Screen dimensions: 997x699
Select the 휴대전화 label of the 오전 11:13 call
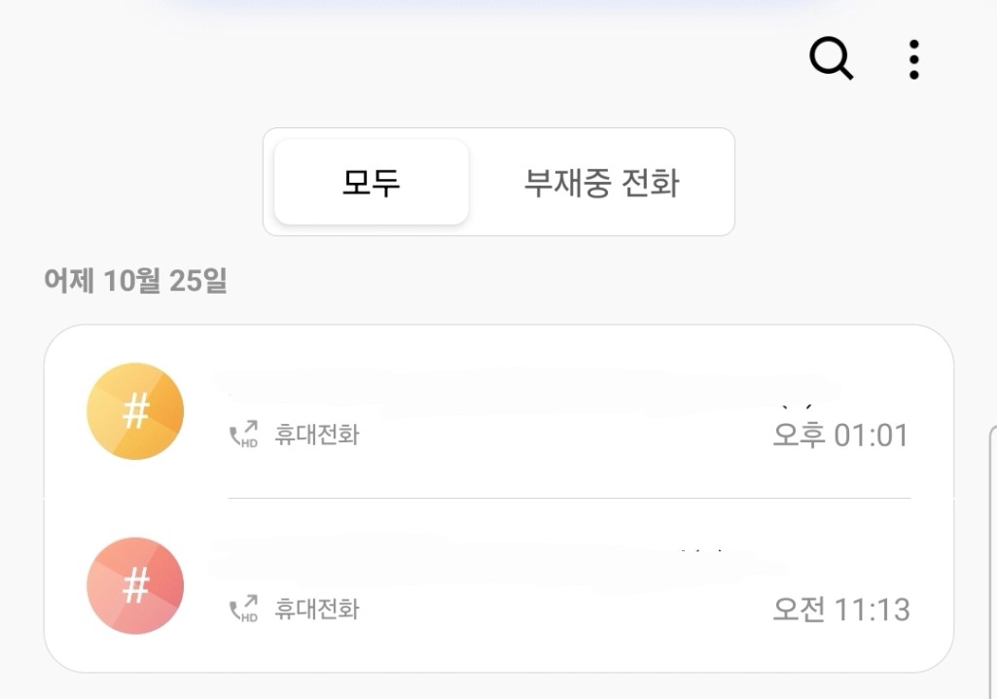coord(317,610)
